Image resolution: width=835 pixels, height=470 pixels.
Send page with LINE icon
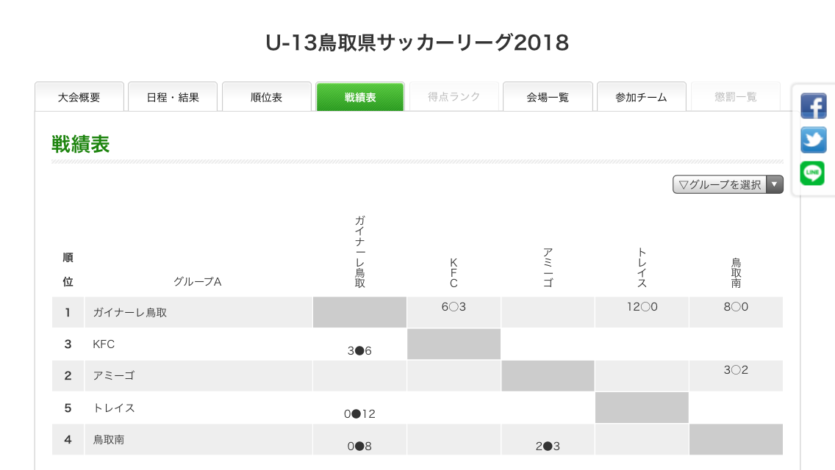click(813, 173)
